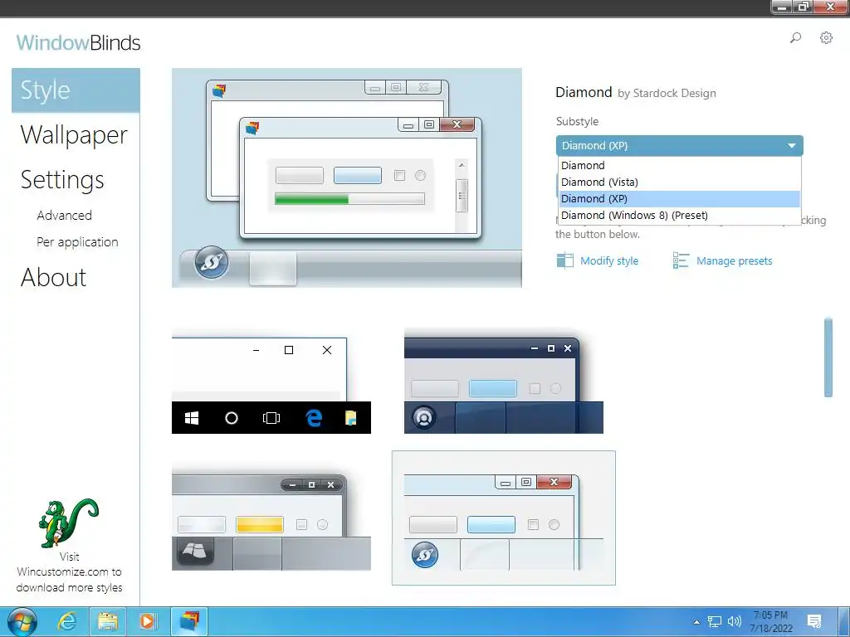Open the Wallpaper section
This screenshot has width=850, height=637.
(74, 135)
